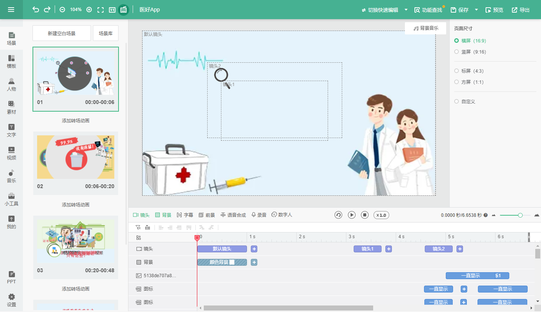Open the 我的 sidebar panel

pyautogui.click(x=11, y=222)
